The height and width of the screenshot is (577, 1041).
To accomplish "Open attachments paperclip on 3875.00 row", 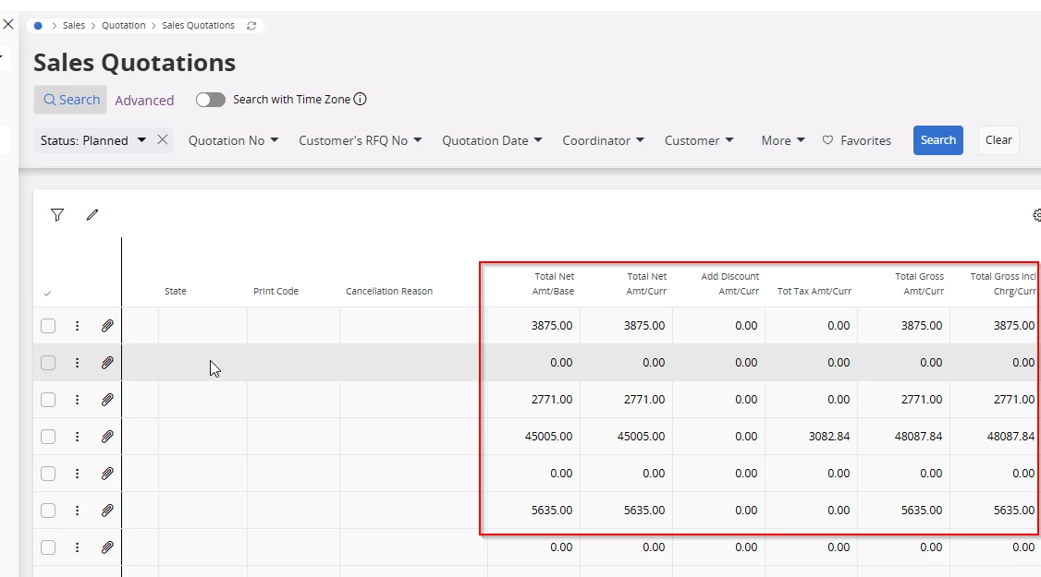I will [x=107, y=326].
